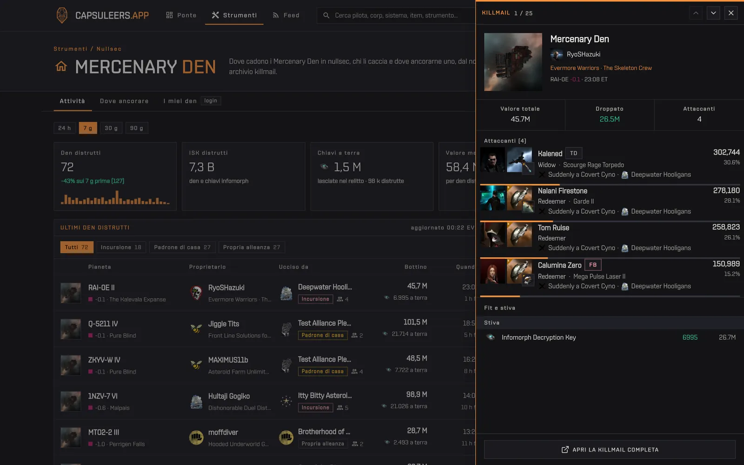
Task: Click the moffdiver owner corporation logo
Action: point(196,438)
